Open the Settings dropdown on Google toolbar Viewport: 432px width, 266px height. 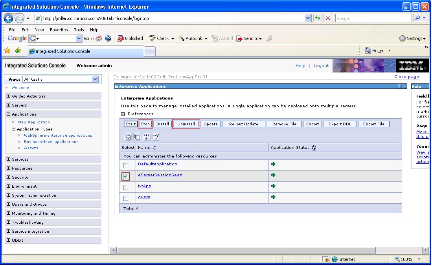[412, 38]
